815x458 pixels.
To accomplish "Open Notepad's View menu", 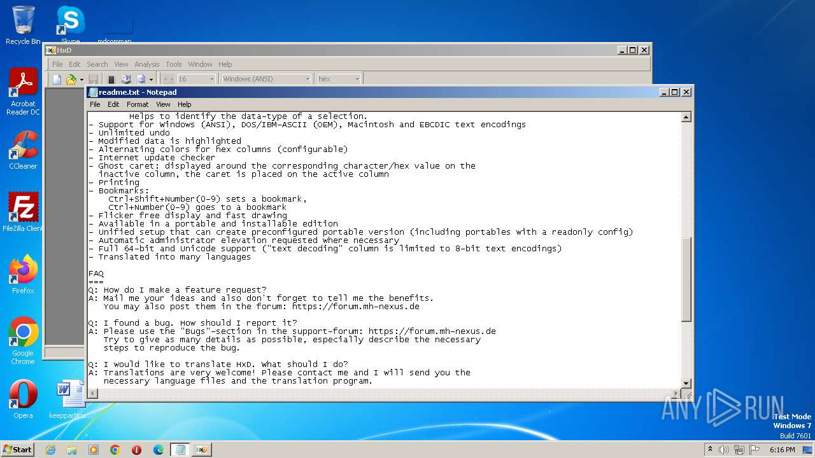I will click(x=164, y=104).
